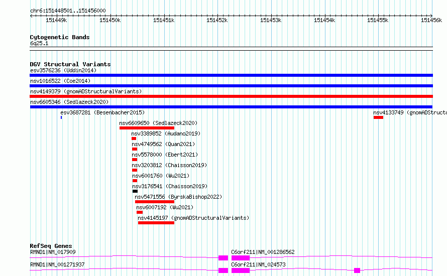
Task: Click the right arrow of the ruler
Action: (x=431, y=16)
